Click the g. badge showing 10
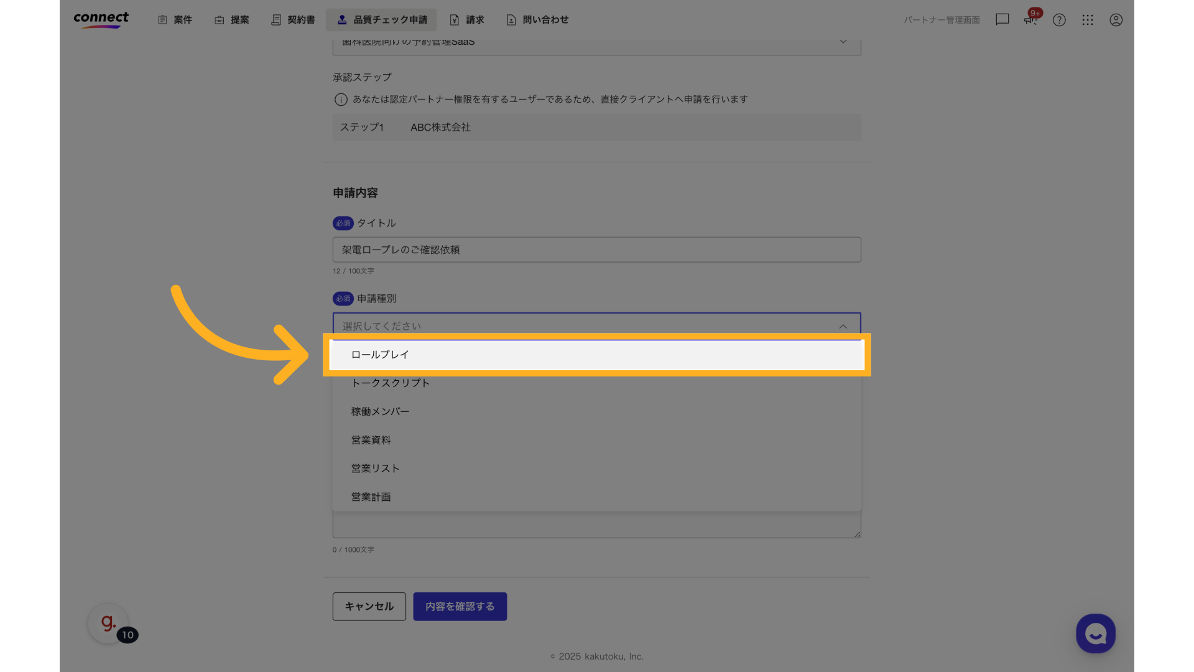 pyautogui.click(x=109, y=623)
